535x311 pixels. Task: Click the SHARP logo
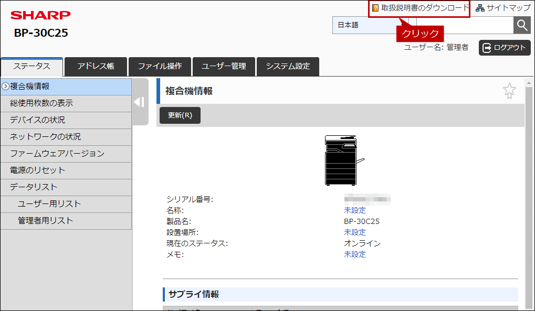point(40,15)
